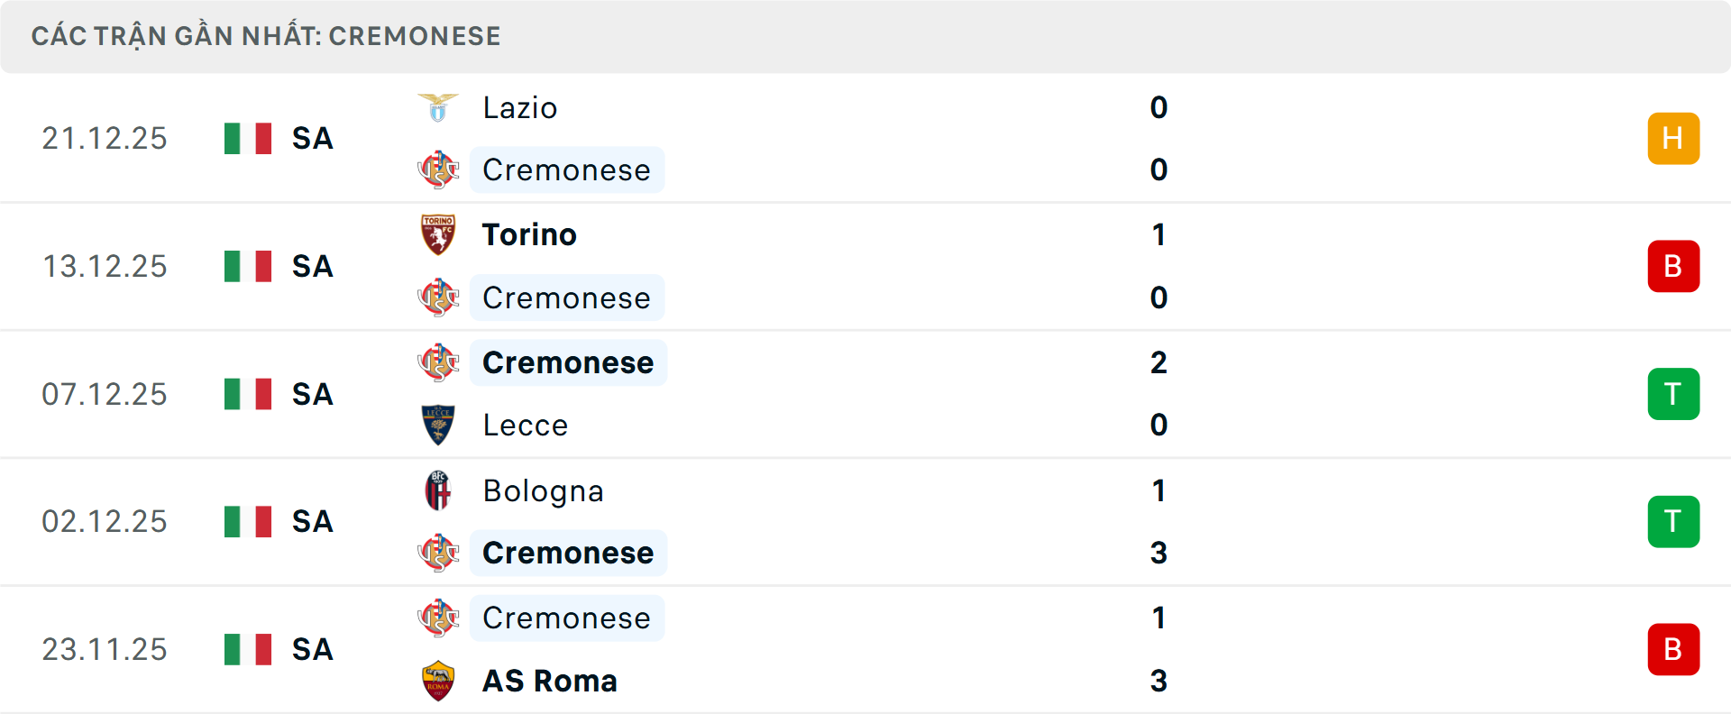Select the Torino club logo

[439, 234]
